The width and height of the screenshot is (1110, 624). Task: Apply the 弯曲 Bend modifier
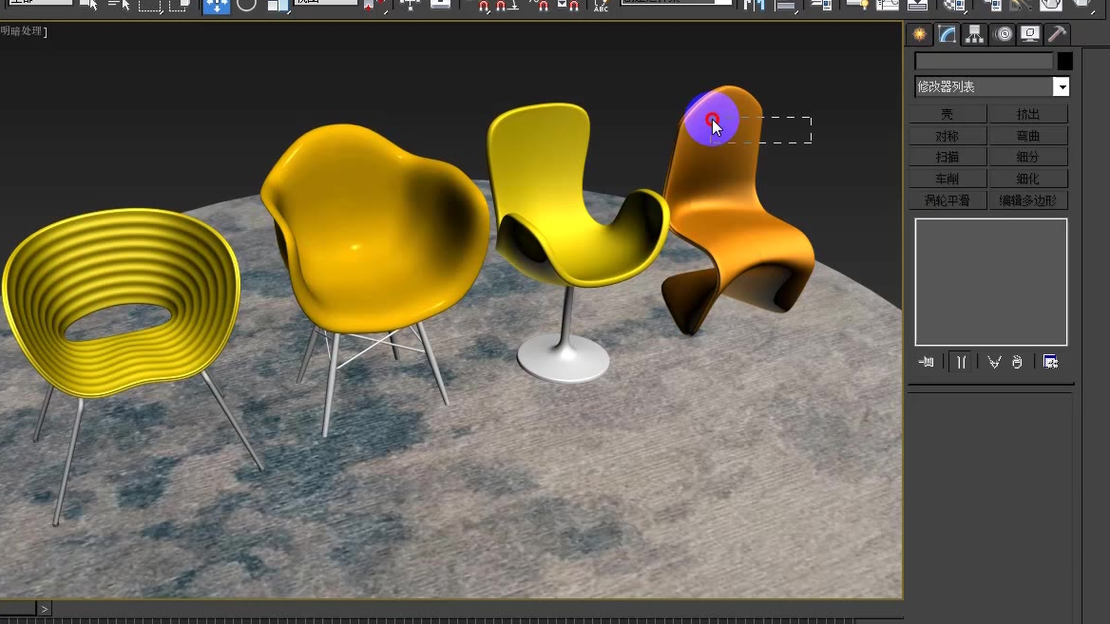point(1027,135)
